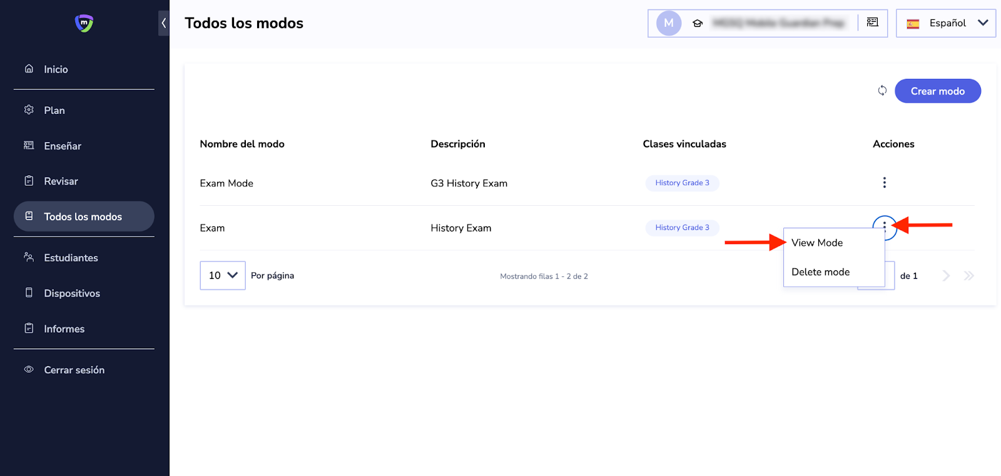Open the Español language dropdown

coord(945,23)
